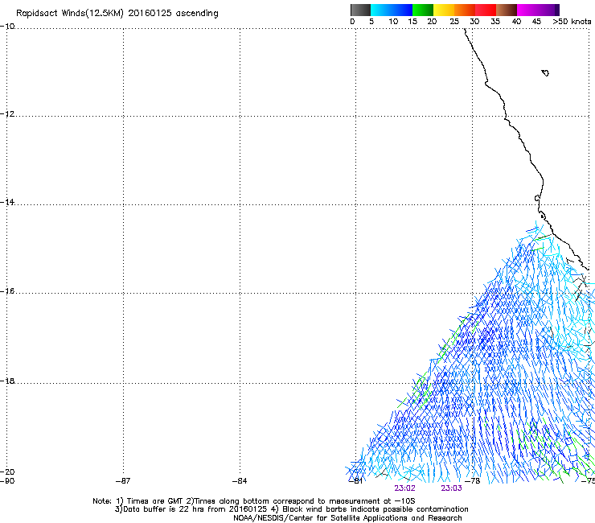
Task: Click the -18 latitude axis label
Action: pyautogui.click(x=7, y=381)
